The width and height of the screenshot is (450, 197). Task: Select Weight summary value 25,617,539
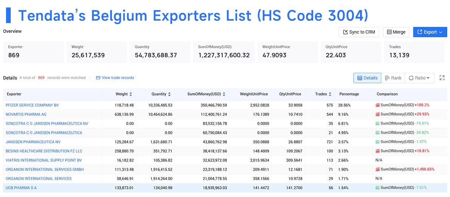(88, 55)
